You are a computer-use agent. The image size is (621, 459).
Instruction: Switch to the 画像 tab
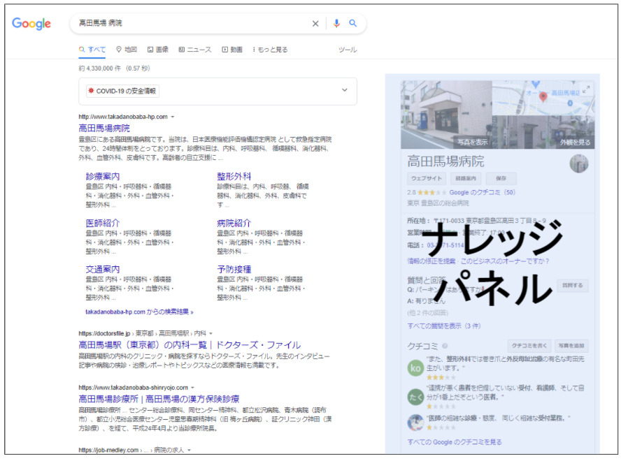coord(157,50)
